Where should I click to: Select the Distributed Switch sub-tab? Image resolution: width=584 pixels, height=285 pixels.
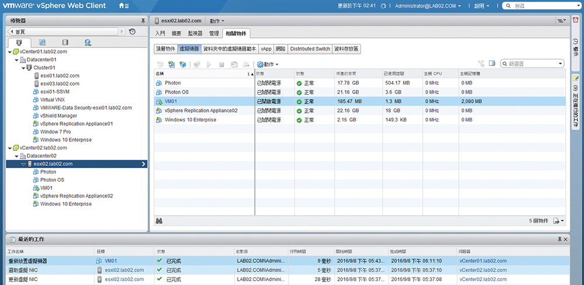click(310, 49)
